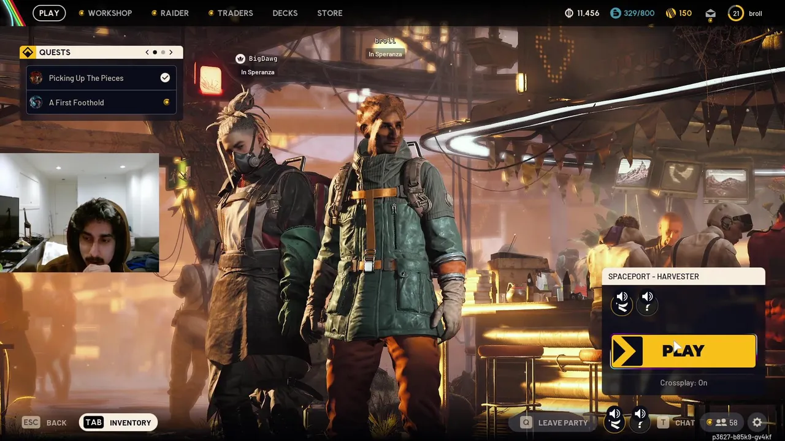Click the broll nameplate above the character
Image resolution: width=785 pixels, height=441 pixels.
(x=385, y=41)
